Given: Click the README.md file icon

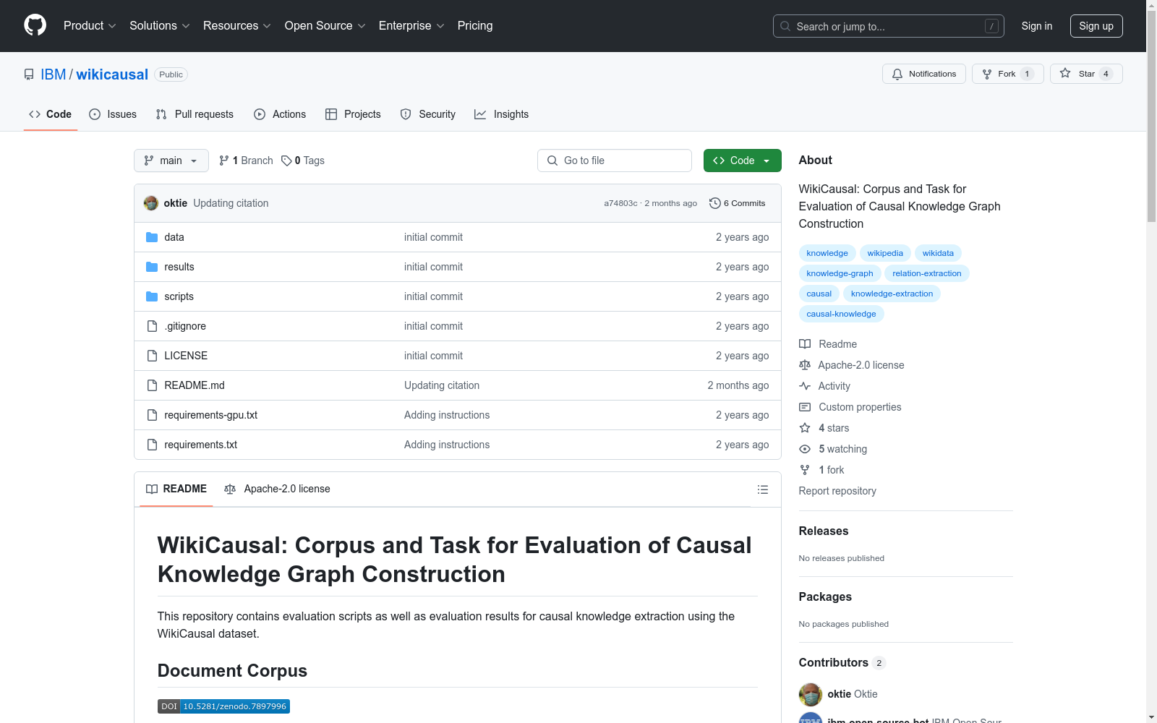Looking at the screenshot, I should point(152,385).
